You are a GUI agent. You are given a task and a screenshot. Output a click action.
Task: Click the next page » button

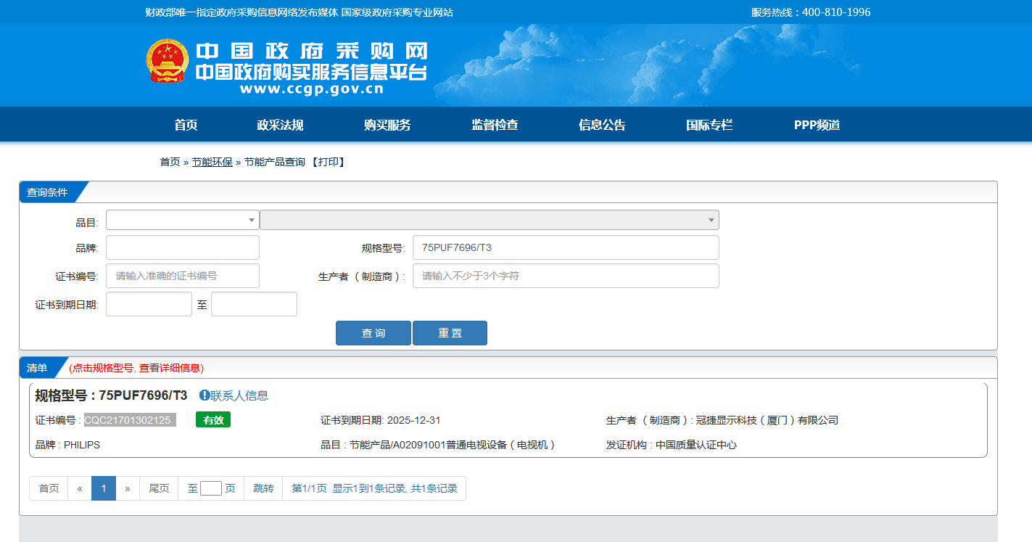(128, 488)
